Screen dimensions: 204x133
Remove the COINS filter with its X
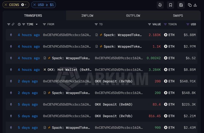[x=6, y=5]
